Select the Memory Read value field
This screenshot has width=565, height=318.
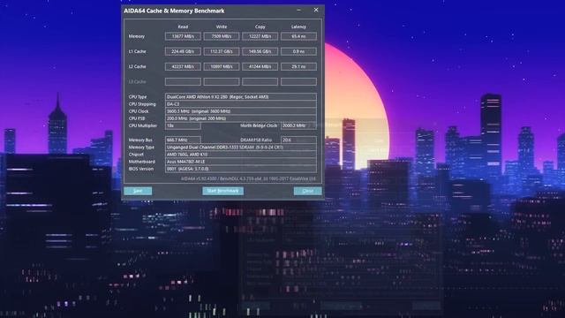(x=183, y=36)
